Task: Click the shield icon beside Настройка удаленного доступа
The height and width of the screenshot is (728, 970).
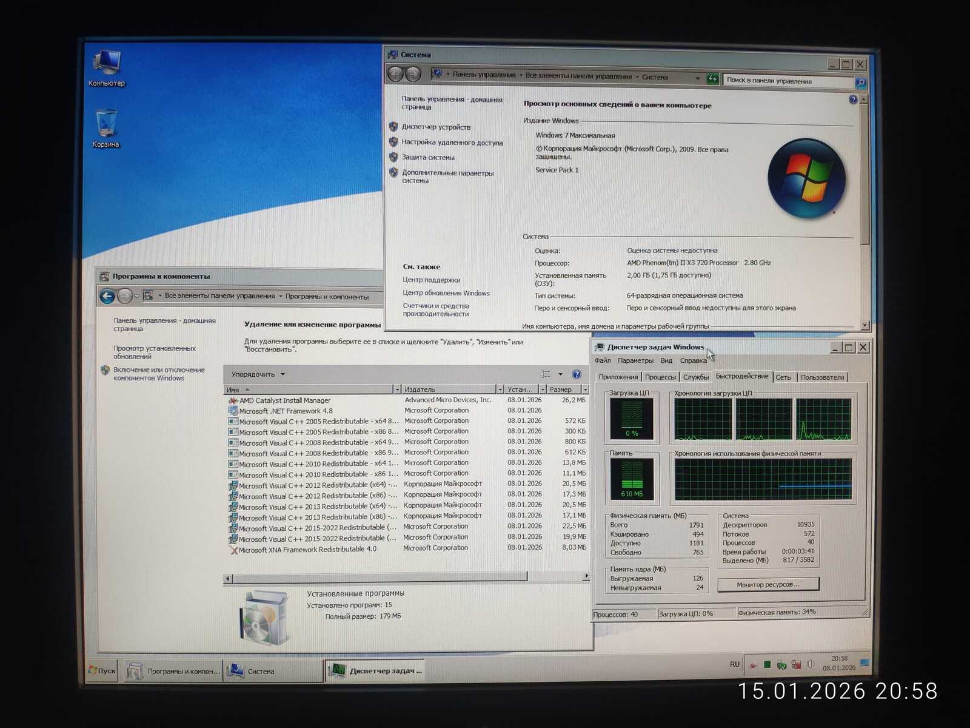Action: pos(393,142)
